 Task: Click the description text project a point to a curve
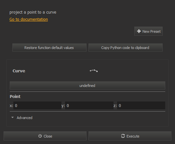(x=33, y=12)
